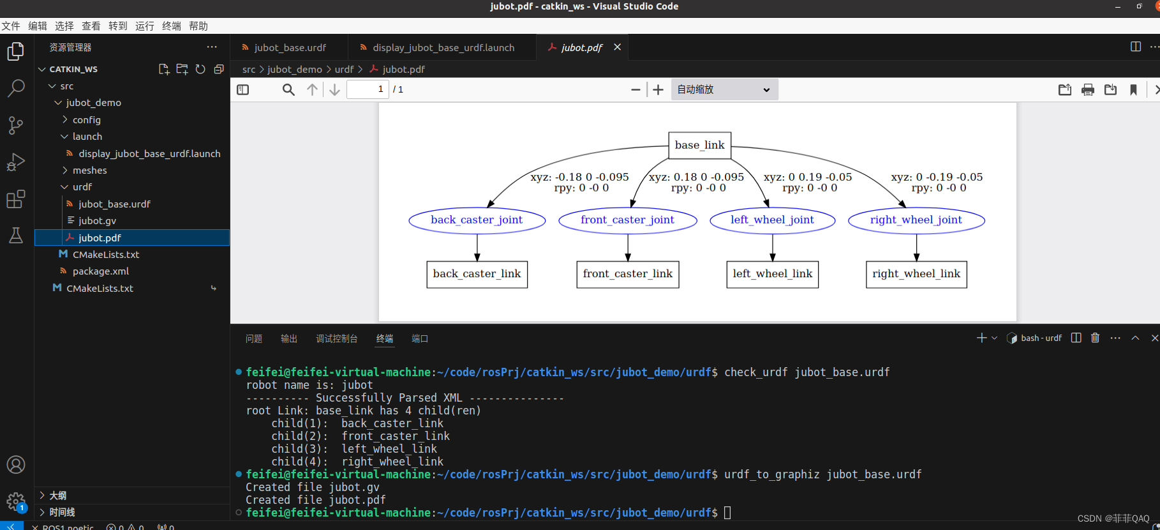Switch to the 调试控制台 panel tab

pyautogui.click(x=336, y=338)
